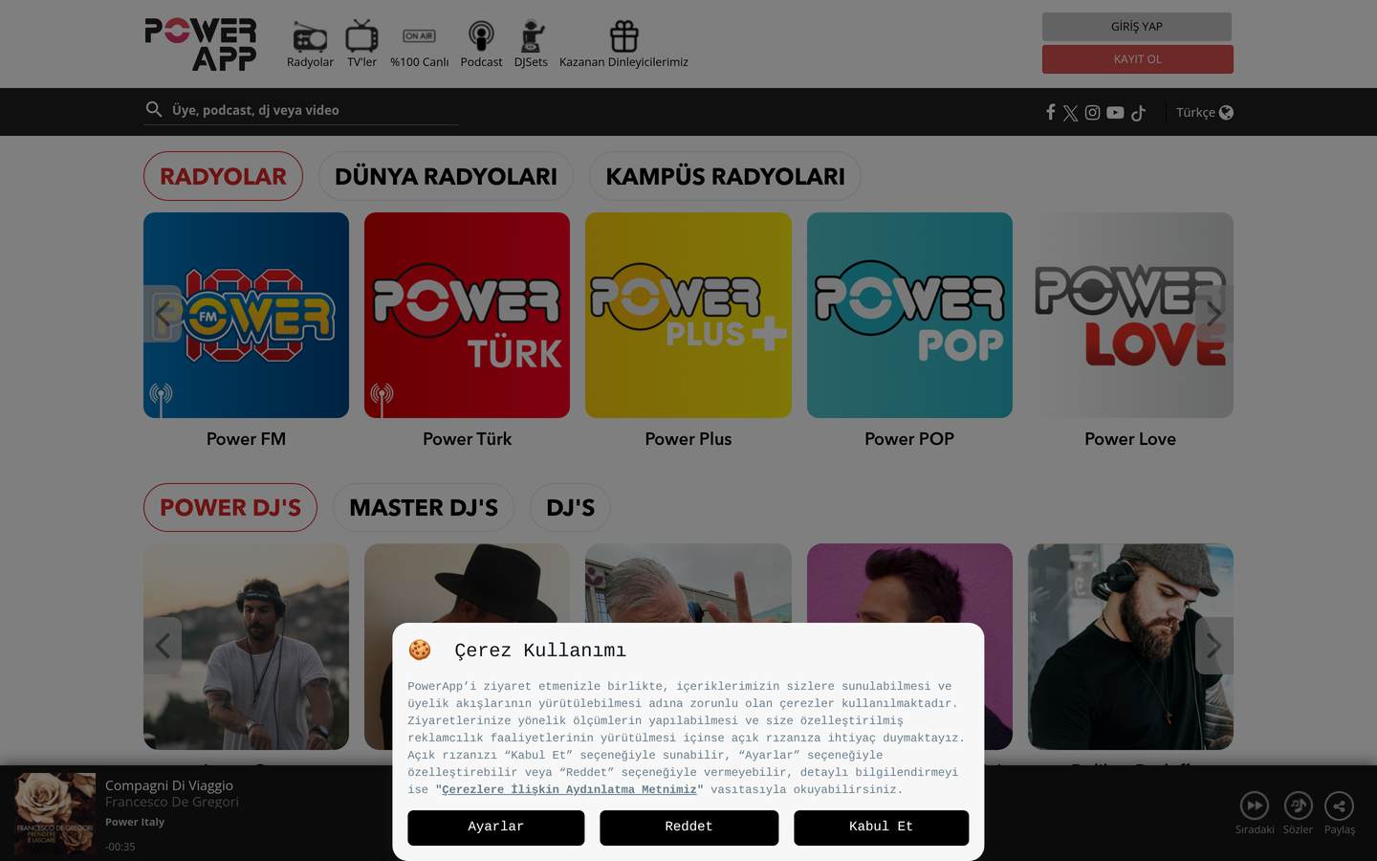Click the Power Türk caption text

[467, 439]
